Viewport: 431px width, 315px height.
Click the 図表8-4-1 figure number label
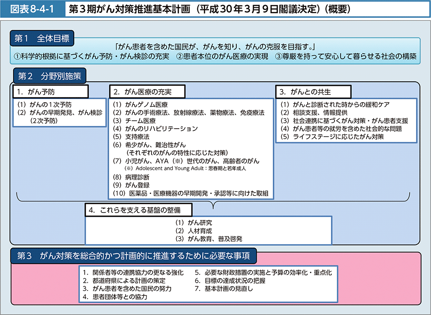tap(30, 9)
